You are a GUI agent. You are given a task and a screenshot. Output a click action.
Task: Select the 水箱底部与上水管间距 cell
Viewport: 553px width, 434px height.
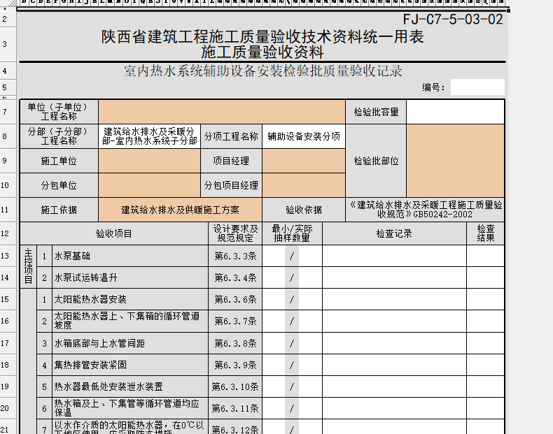pyautogui.click(x=130, y=343)
